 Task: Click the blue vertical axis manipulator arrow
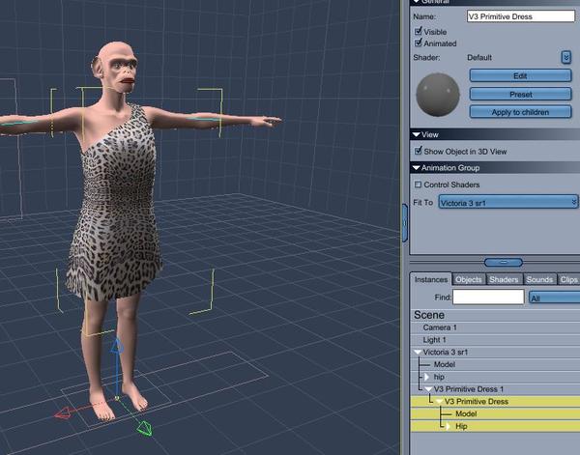pos(117,347)
